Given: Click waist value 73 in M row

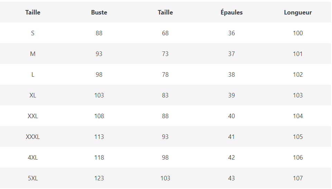Looking at the screenshot, I should pos(165,54).
